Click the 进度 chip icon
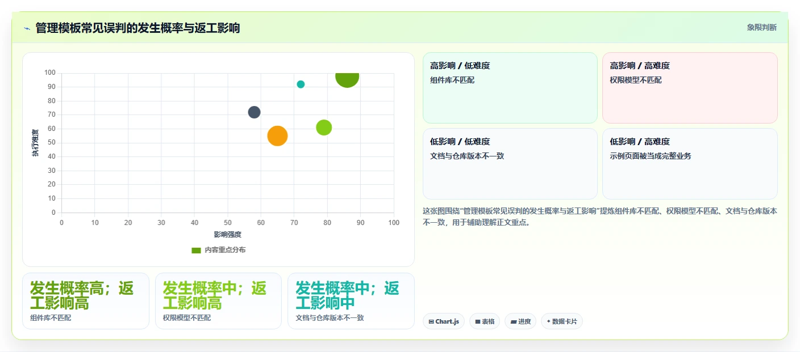The width and height of the screenshot is (800, 352). coord(514,321)
